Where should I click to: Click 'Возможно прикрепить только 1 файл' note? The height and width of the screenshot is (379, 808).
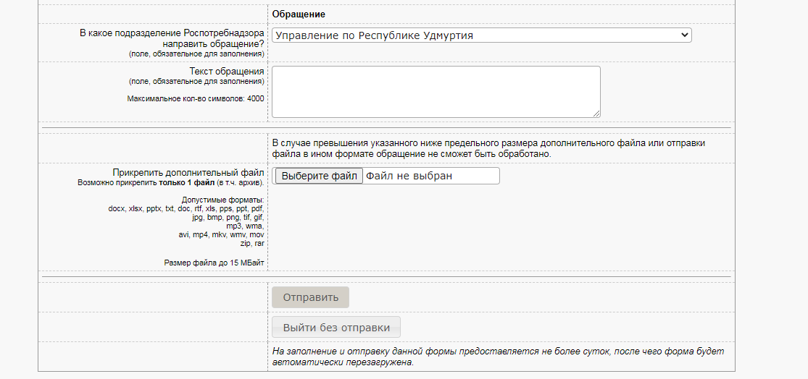click(170, 182)
